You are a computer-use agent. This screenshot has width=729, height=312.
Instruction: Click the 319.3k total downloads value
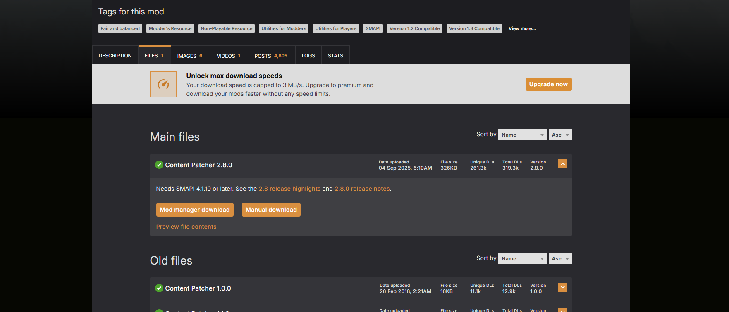coord(511,168)
